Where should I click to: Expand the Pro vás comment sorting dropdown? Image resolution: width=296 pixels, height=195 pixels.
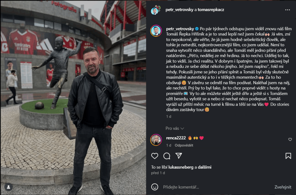(175, 128)
